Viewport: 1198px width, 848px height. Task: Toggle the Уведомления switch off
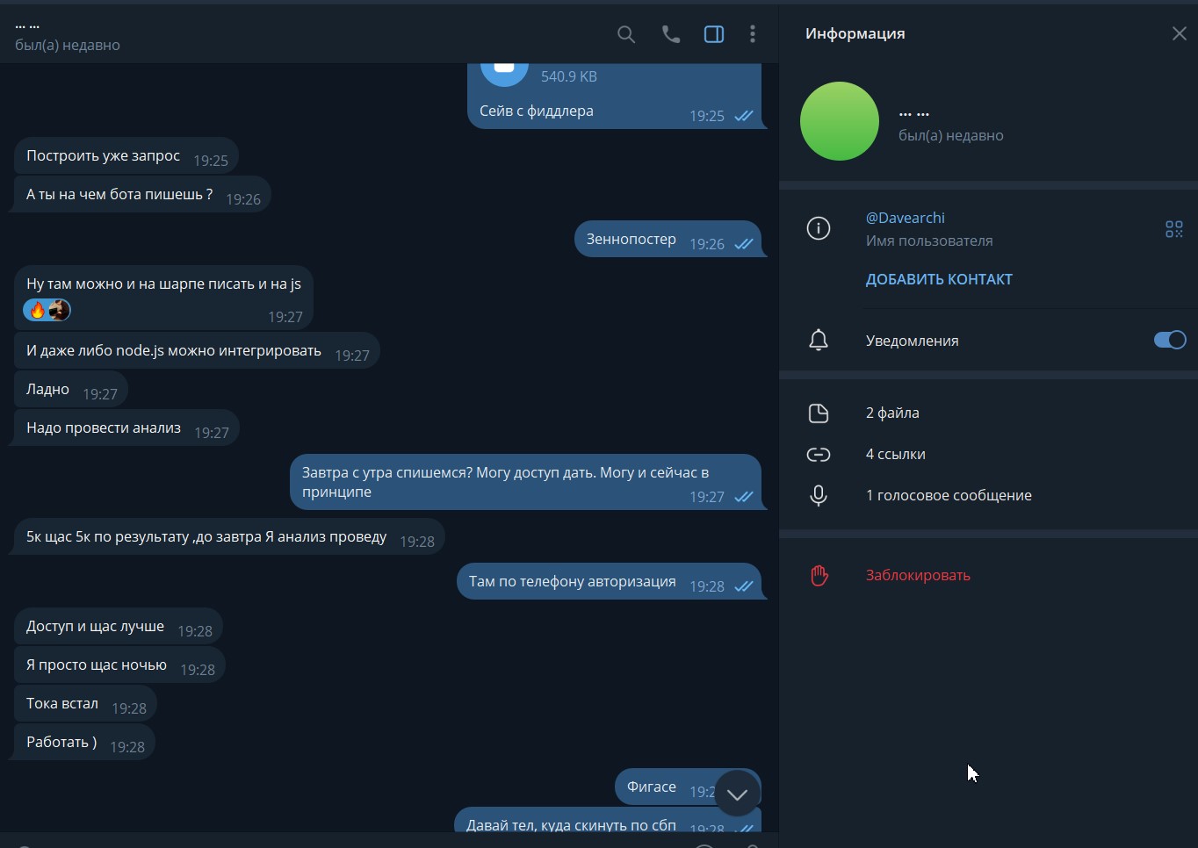pos(1170,340)
